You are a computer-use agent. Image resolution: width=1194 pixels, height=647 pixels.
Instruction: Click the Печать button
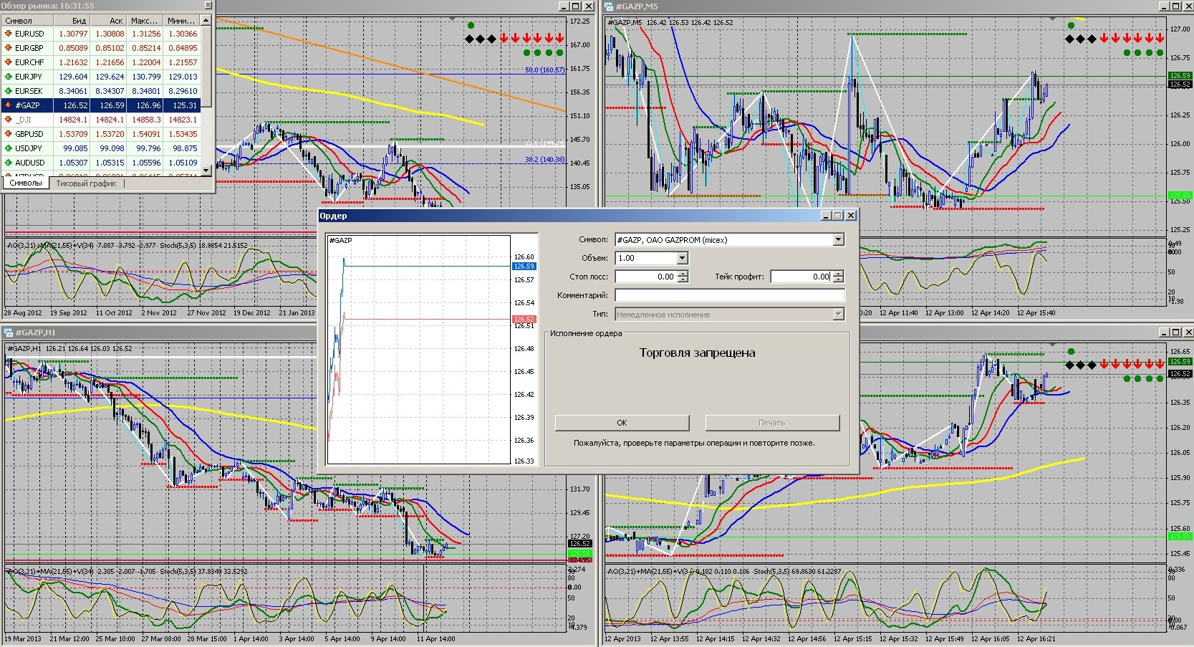pyautogui.click(x=771, y=423)
